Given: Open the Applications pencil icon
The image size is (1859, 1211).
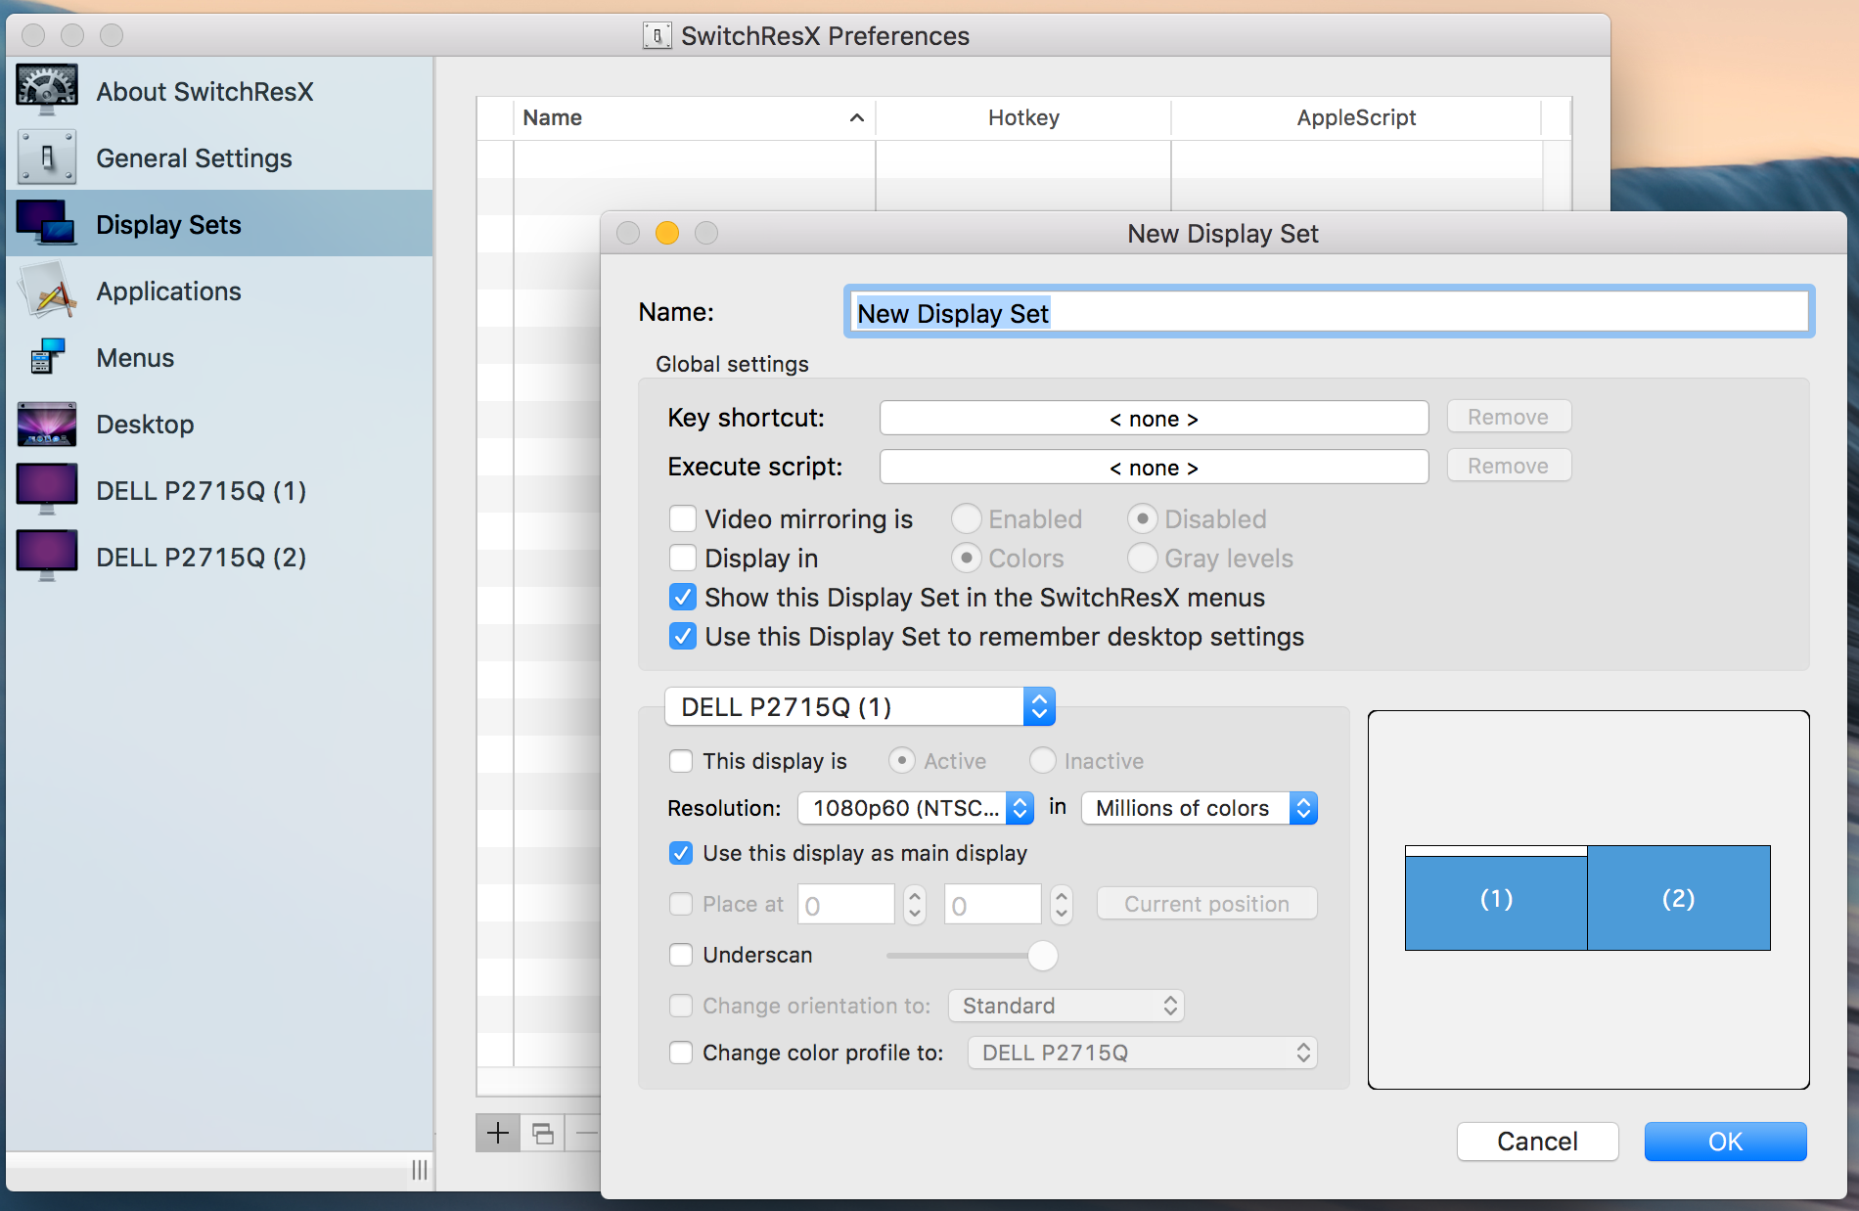Looking at the screenshot, I should click(x=47, y=291).
